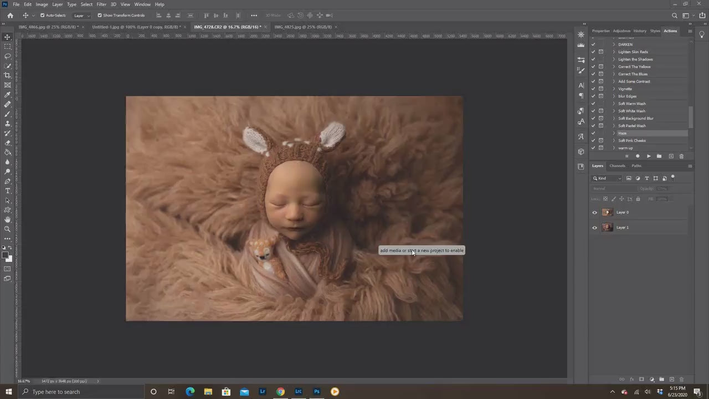
Task: Toggle visibility of Layer 0
Action: [x=594, y=212]
